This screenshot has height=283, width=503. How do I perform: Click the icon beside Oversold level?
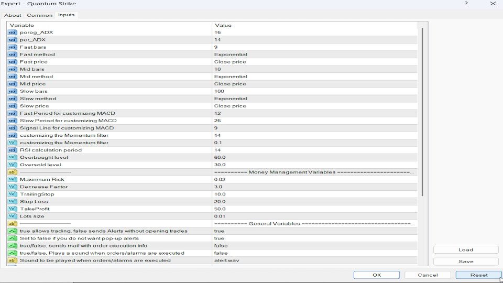[x=12, y=165]
